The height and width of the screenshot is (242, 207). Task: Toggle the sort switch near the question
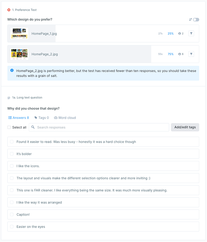click(196, 20)
